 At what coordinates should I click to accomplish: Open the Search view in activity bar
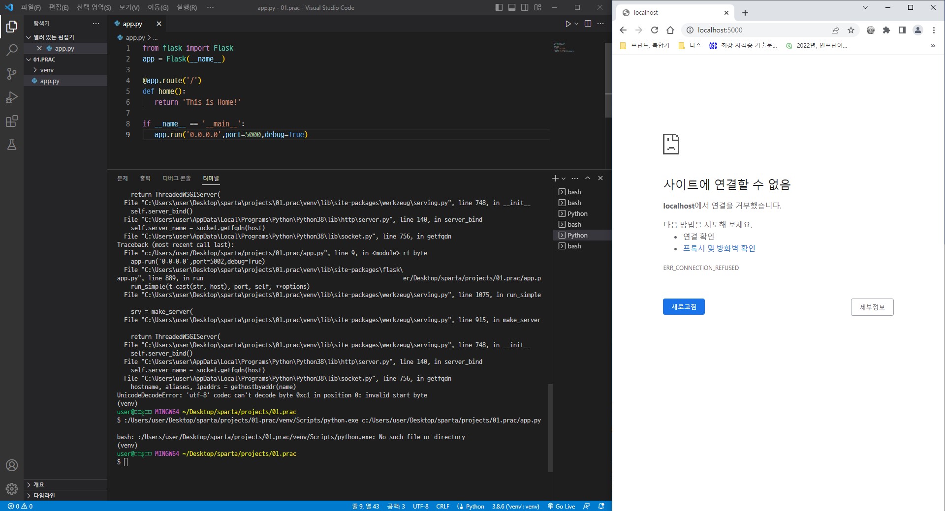pyautogui.click(x=12, y=50)
